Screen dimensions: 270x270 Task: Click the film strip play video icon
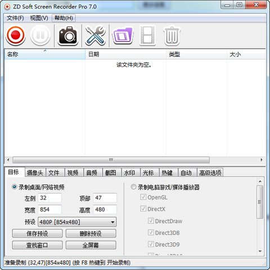147,35
